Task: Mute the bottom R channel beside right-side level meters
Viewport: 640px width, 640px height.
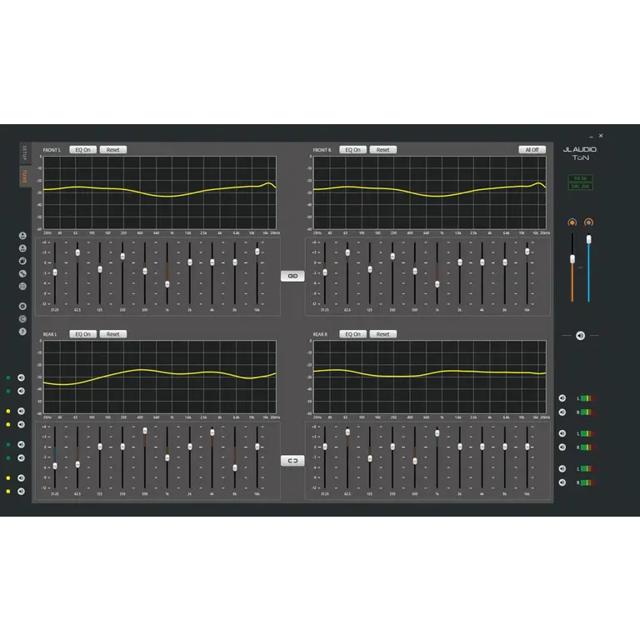Action: coord(562,482)
